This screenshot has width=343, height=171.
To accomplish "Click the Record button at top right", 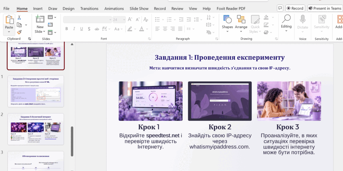I will (x=295, y=8).
